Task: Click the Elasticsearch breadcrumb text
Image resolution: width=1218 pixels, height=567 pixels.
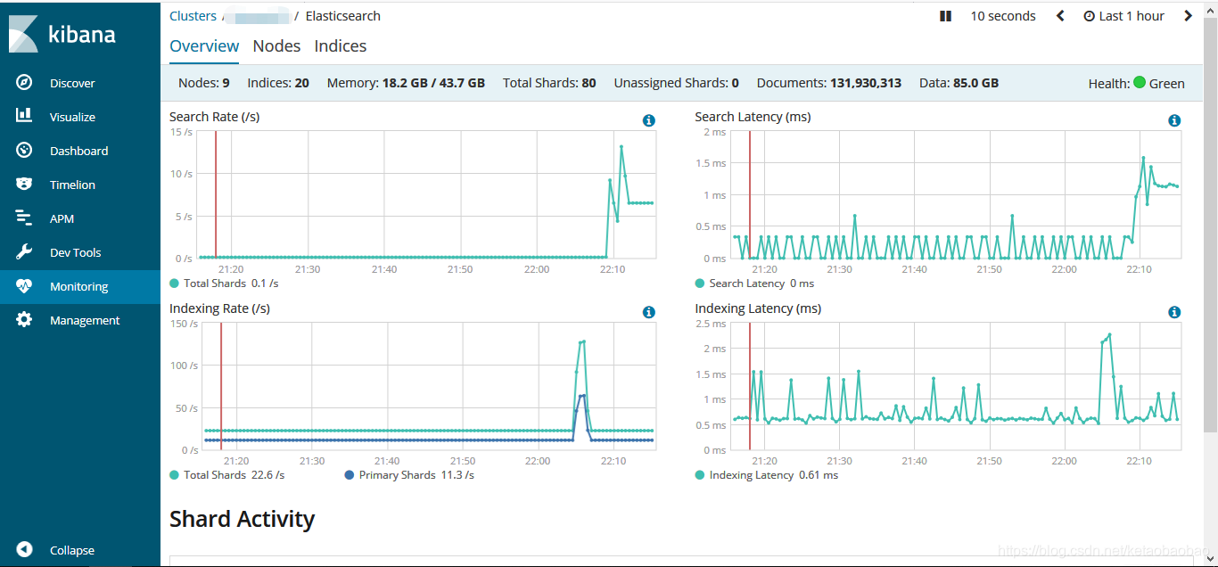Action: 342,16
